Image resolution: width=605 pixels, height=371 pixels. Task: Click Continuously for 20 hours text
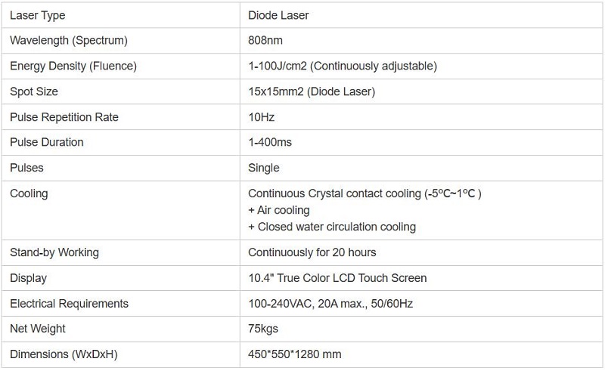[312, 252]
